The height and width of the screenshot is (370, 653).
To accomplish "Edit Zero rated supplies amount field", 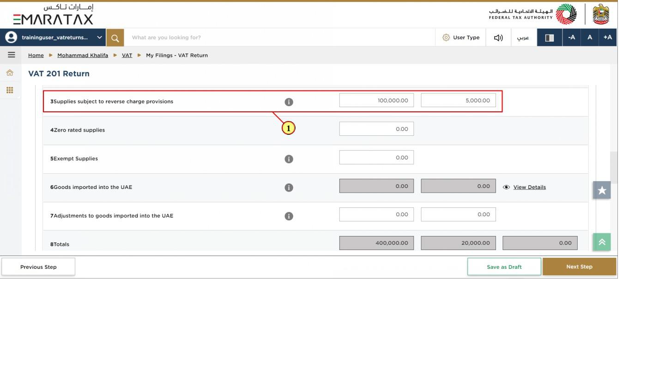I will (376, 129).
